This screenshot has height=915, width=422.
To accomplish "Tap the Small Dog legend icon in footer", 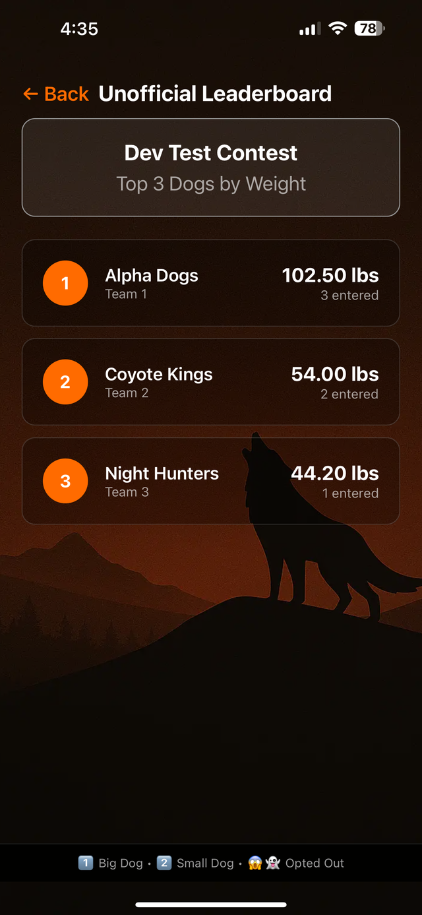I will [x=164, y=863].
